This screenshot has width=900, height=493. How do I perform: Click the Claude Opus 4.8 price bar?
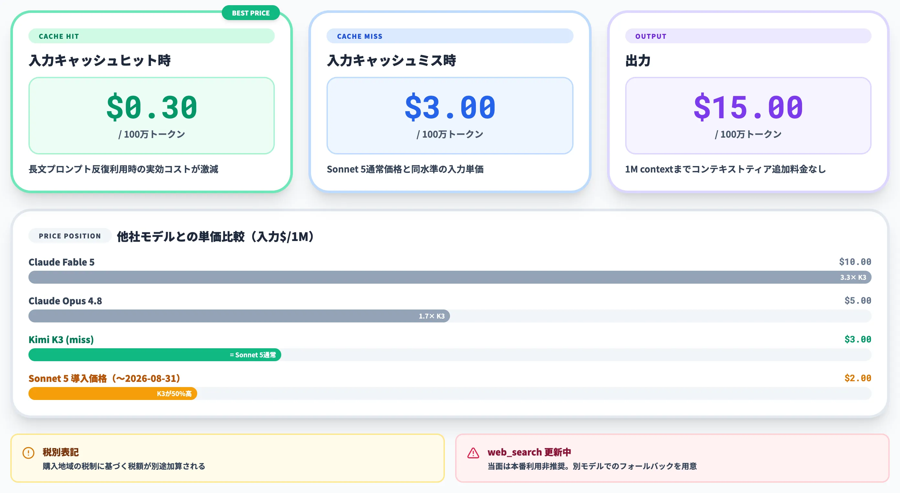tap(239, 316)
